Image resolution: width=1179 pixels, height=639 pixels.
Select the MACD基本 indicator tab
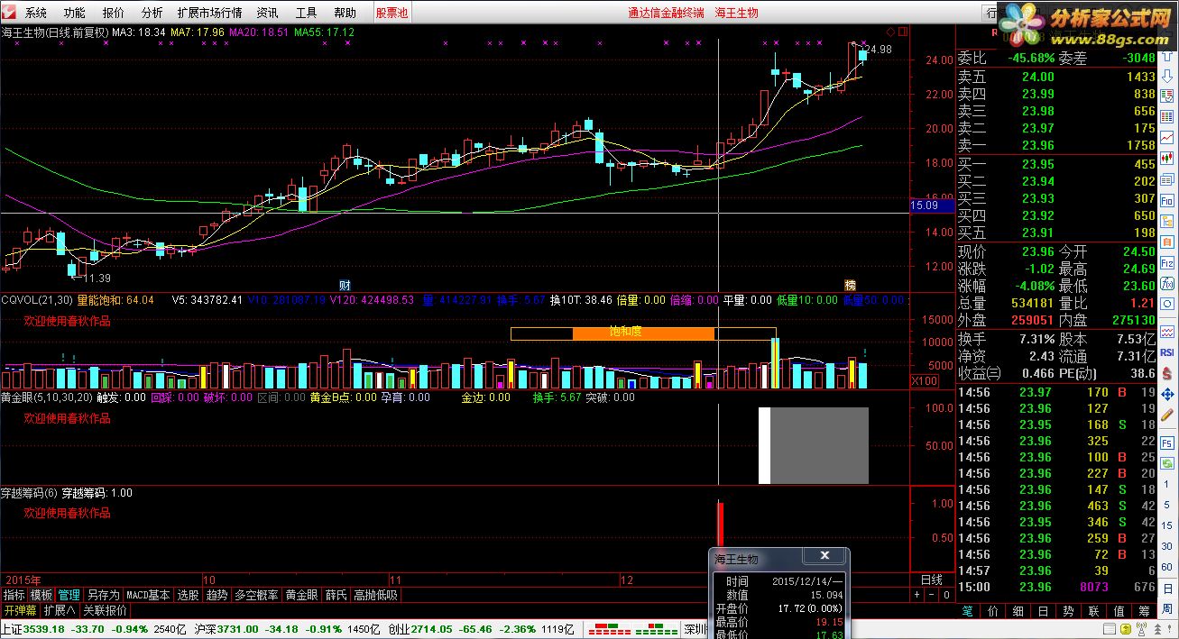pyautogui.click(x=148, y=595)
